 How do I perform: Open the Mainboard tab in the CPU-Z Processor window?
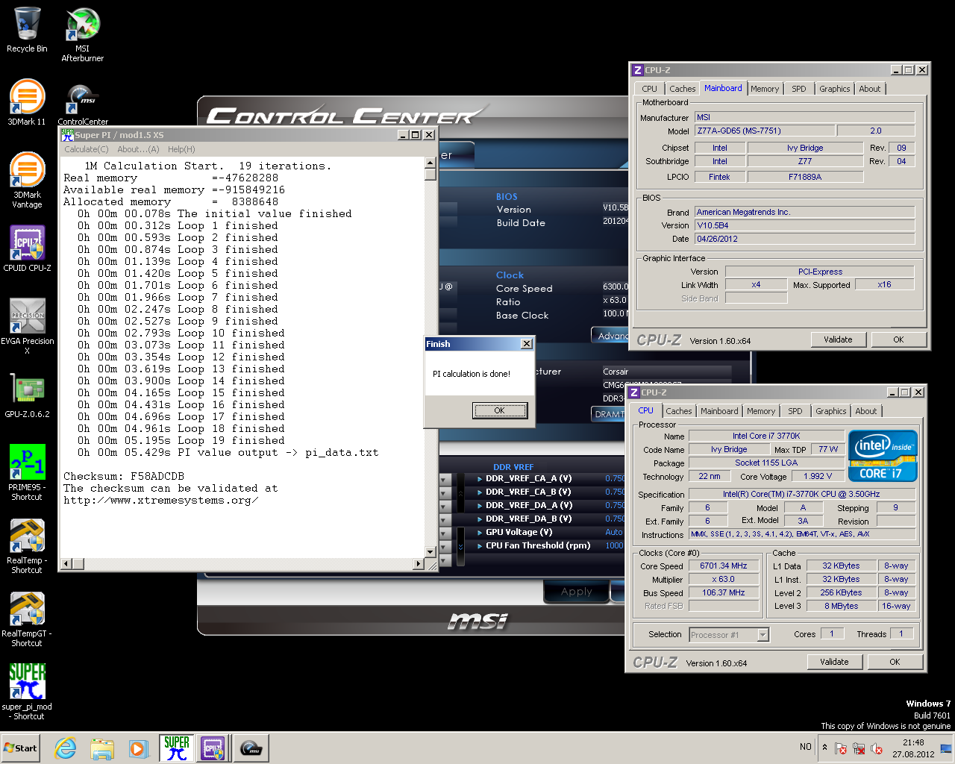click(719, 411)
